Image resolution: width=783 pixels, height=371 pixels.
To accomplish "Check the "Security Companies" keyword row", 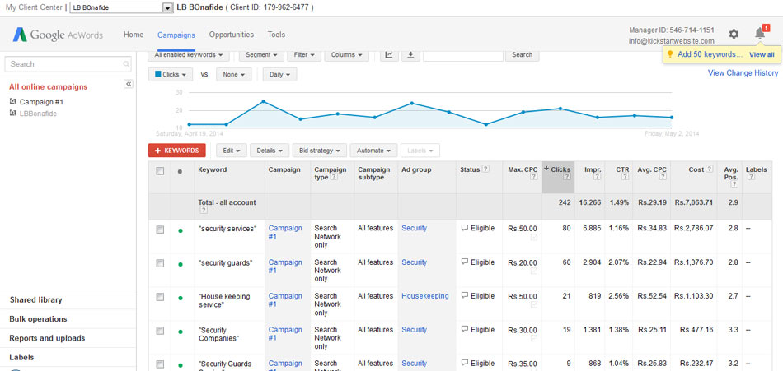I will pyautogui.click(x=160, y=331).
